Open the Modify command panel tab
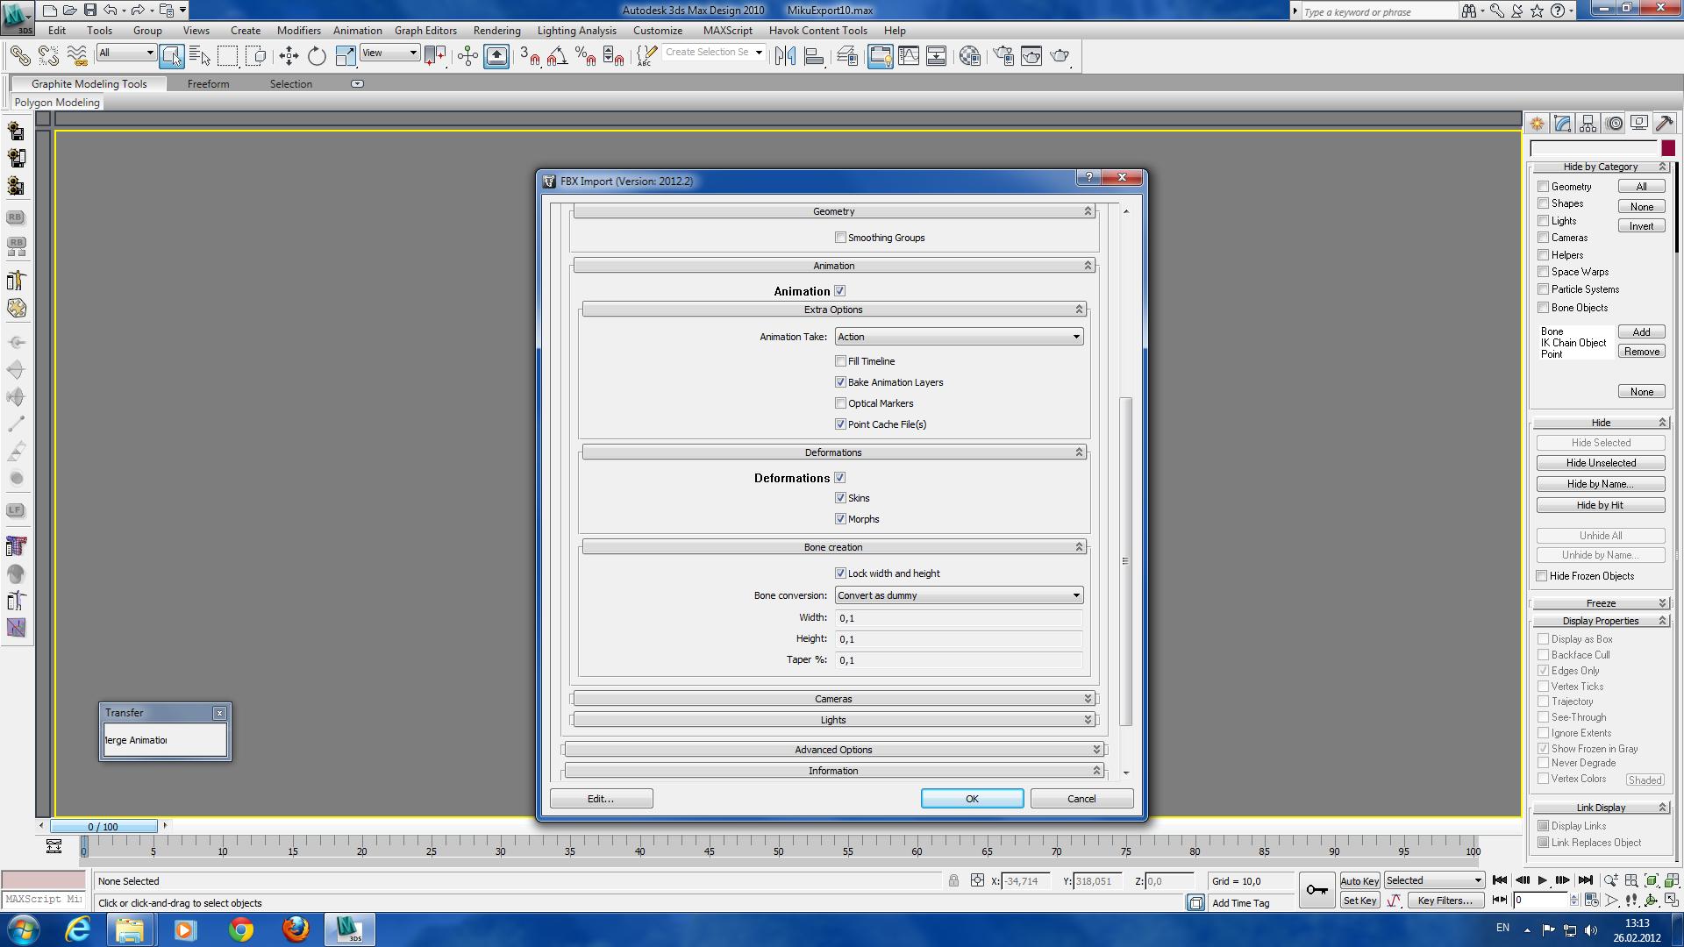The width and height of the screenshot is (1684, 947). (1562, 124)
